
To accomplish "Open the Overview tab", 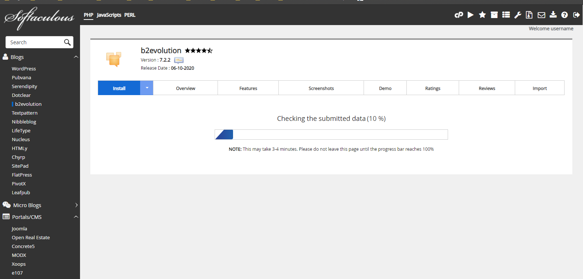I will coord(185,88).
